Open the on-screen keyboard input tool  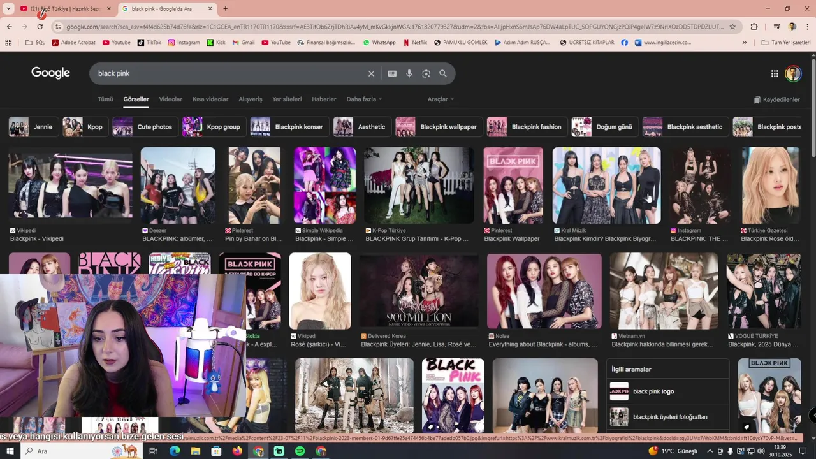point(392,73)
